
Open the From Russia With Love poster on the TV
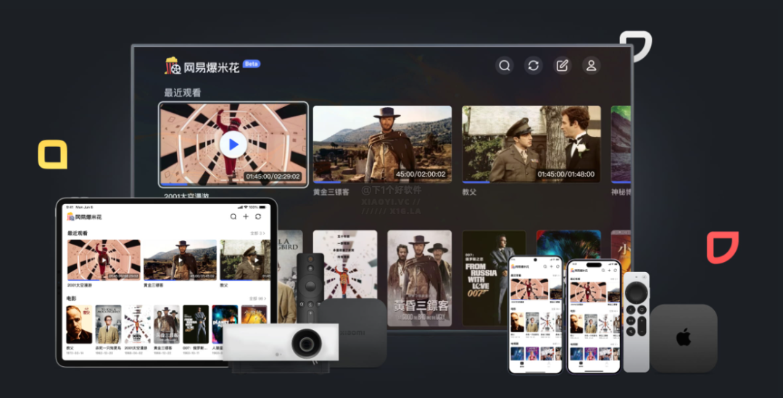click(x=494, y=278)
